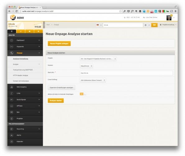
Task: Open the Dashboard icon in the sidebar
Action: pyautogui.click(x=12, y=40)
